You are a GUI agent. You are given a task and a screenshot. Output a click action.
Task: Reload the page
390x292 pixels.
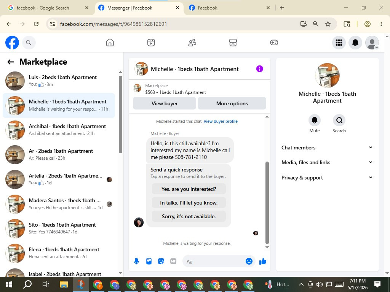[36, 24]
